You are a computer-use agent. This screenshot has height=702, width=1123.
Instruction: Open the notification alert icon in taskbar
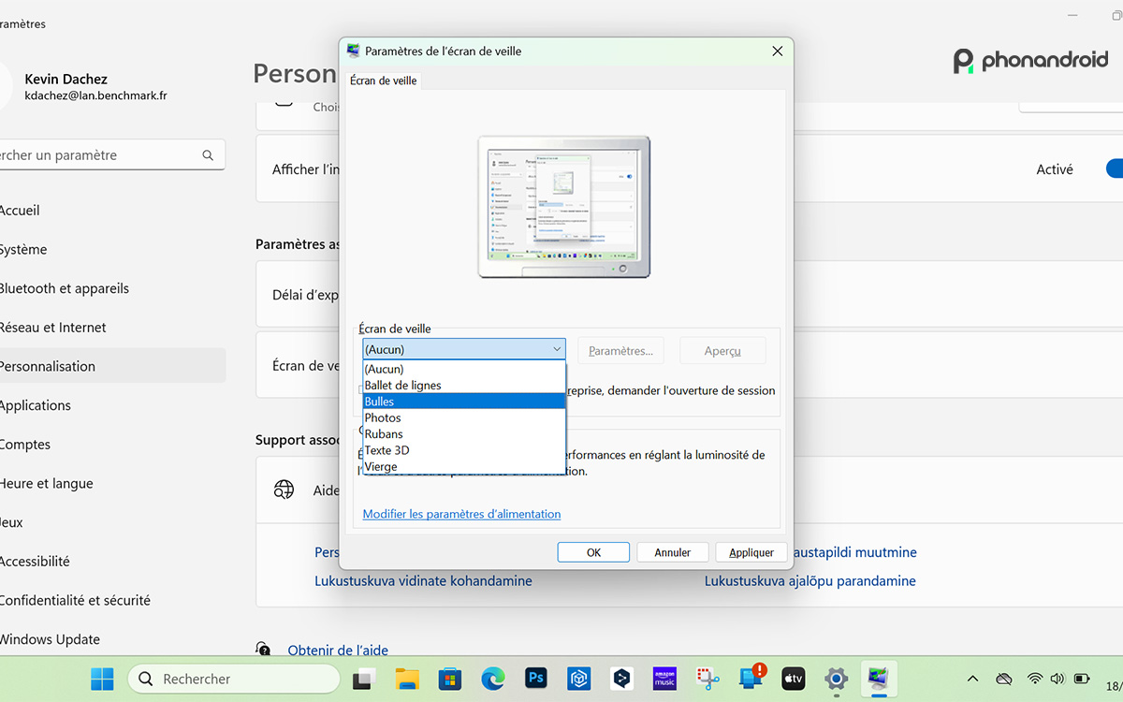[751, 679]
